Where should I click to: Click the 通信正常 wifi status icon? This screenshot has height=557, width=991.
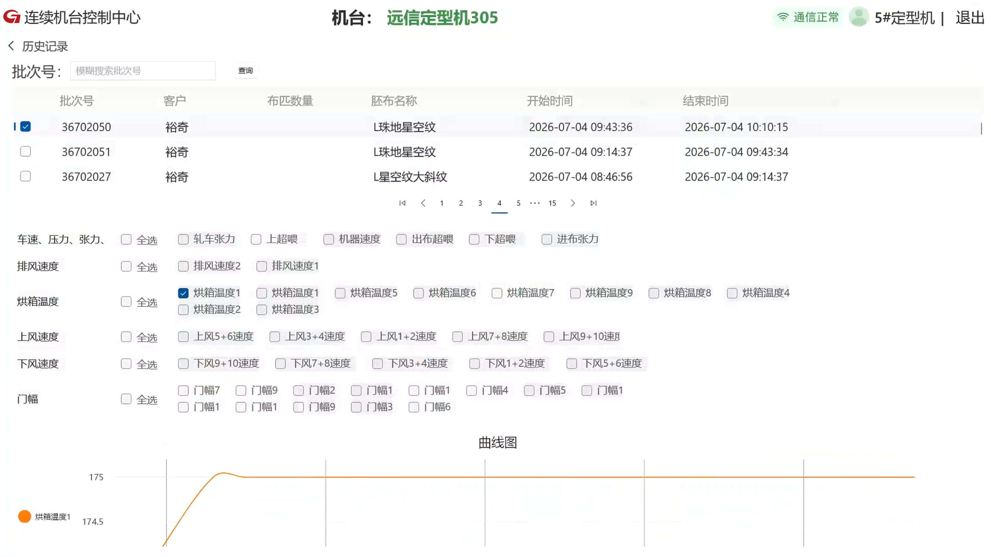pyautogui.click(x=783, y=17)
